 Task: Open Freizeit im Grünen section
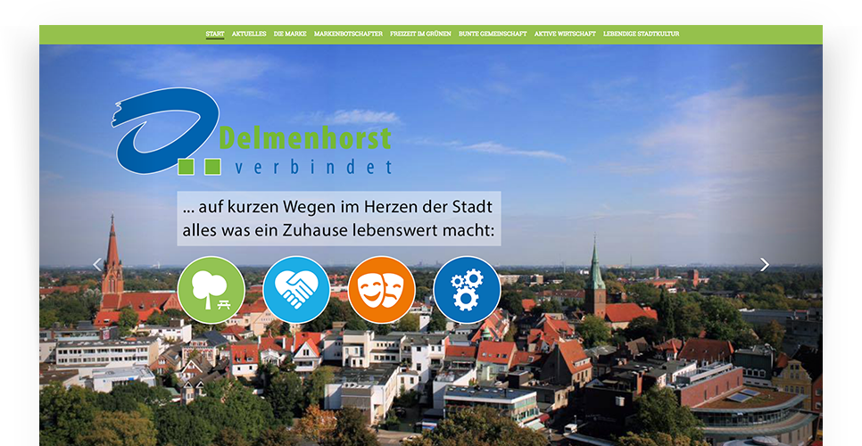420,34
